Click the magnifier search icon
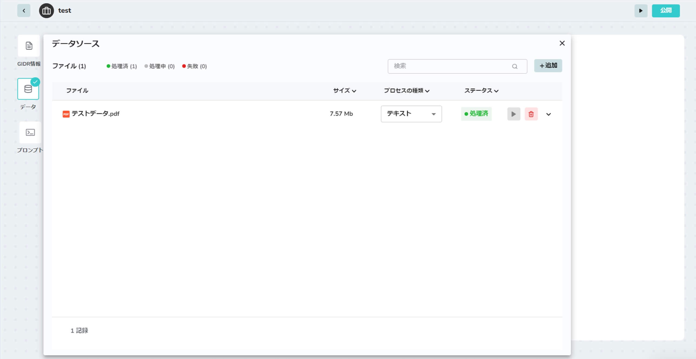696x359 pixels. (x=515, y=66)
